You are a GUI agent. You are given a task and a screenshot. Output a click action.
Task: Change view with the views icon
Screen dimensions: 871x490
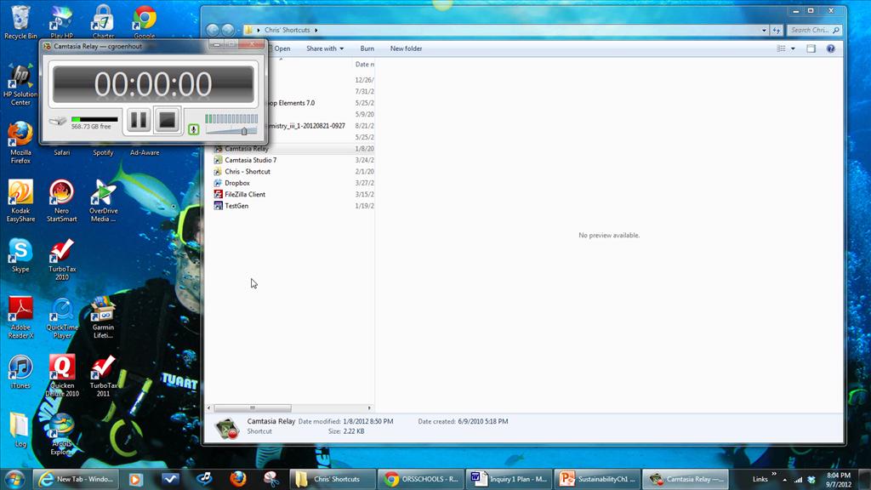pyautogui.click(x=782, y=48)
